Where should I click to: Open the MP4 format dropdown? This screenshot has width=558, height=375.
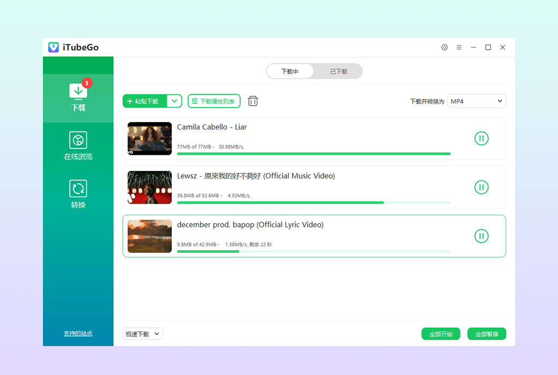(476, 101)
